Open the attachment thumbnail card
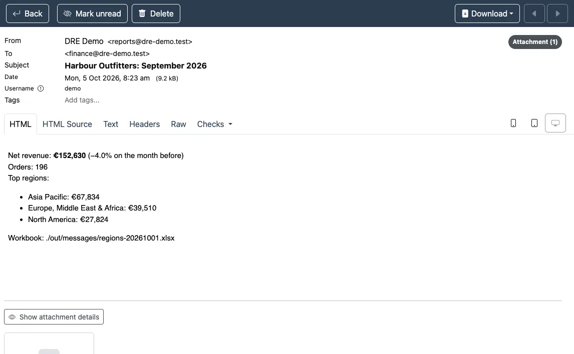 49,343
